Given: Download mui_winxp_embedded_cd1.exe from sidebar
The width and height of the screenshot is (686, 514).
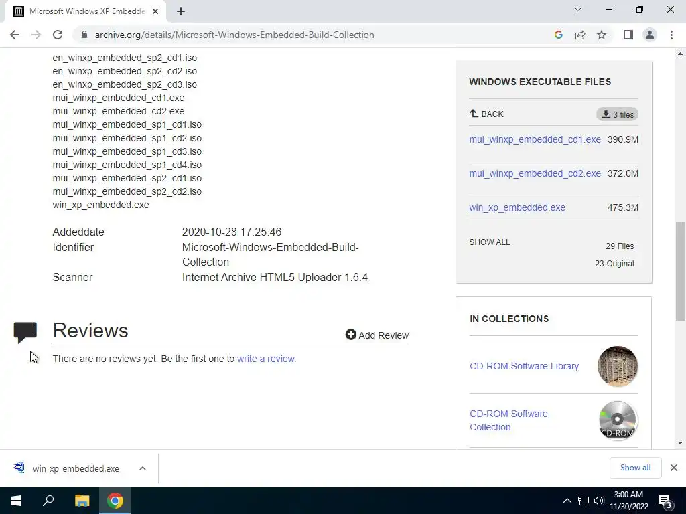Looking at the screenshot, I should point(535,139).
